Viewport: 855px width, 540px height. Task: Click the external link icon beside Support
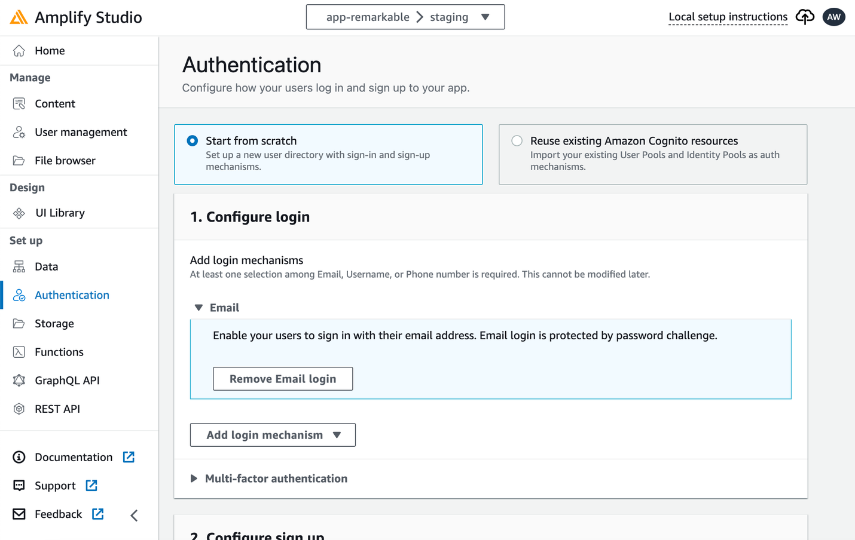91,486
